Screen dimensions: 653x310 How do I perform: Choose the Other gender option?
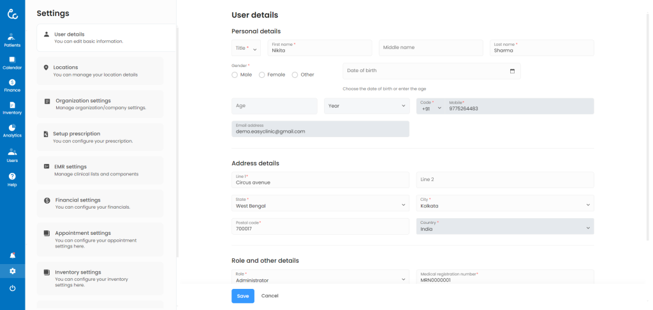point(295,75)
